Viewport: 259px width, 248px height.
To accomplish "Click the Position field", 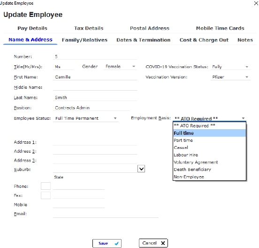I will (x=91, y=108).
